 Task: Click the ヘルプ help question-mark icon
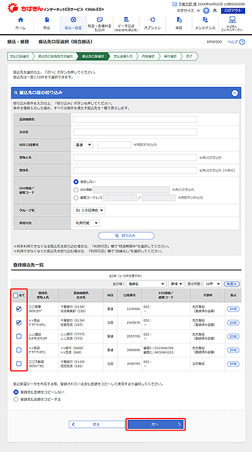click(x=242, y=42)
